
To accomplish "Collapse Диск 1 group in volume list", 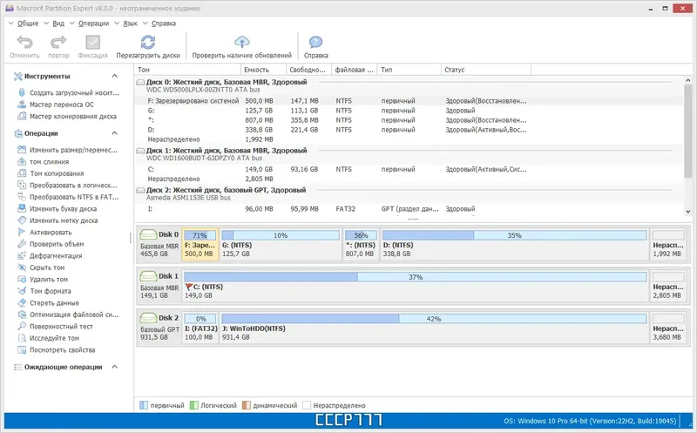I will pos(140,151).
